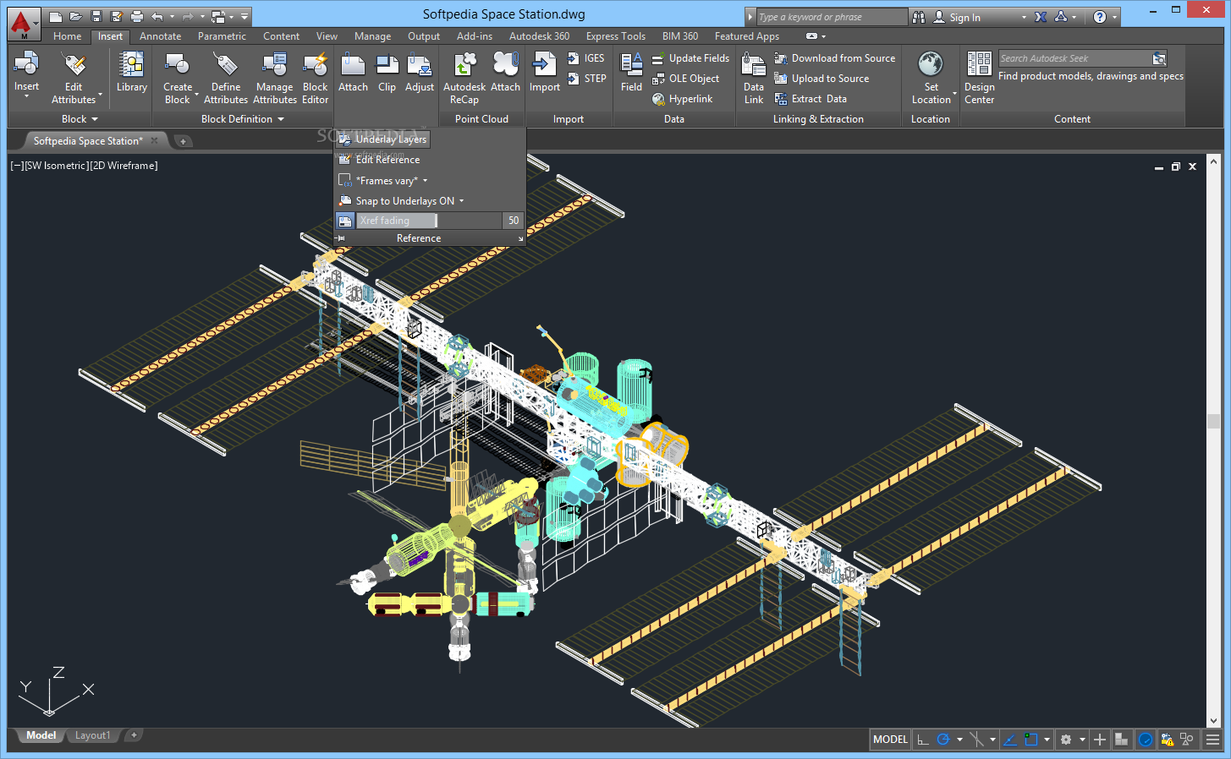Click the Extract Data button
This screenshot has height=759, width=1231.
pyautogui.click(x=811, y=99)
